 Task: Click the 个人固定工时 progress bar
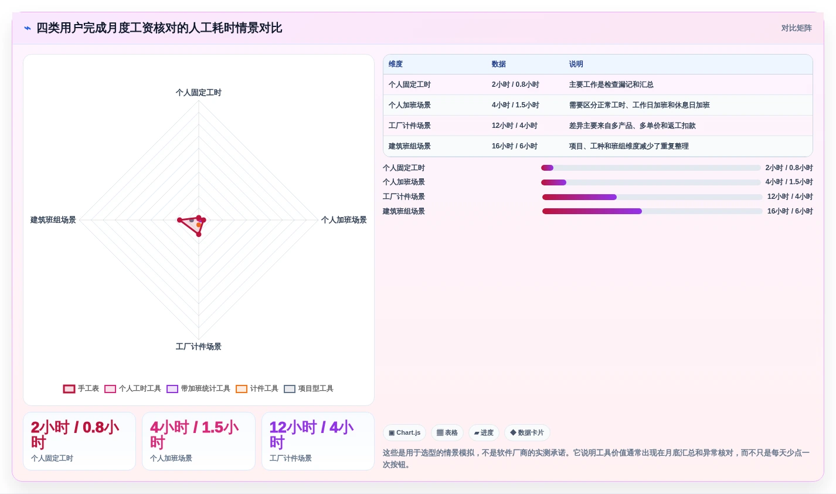(x=651, y=168)
